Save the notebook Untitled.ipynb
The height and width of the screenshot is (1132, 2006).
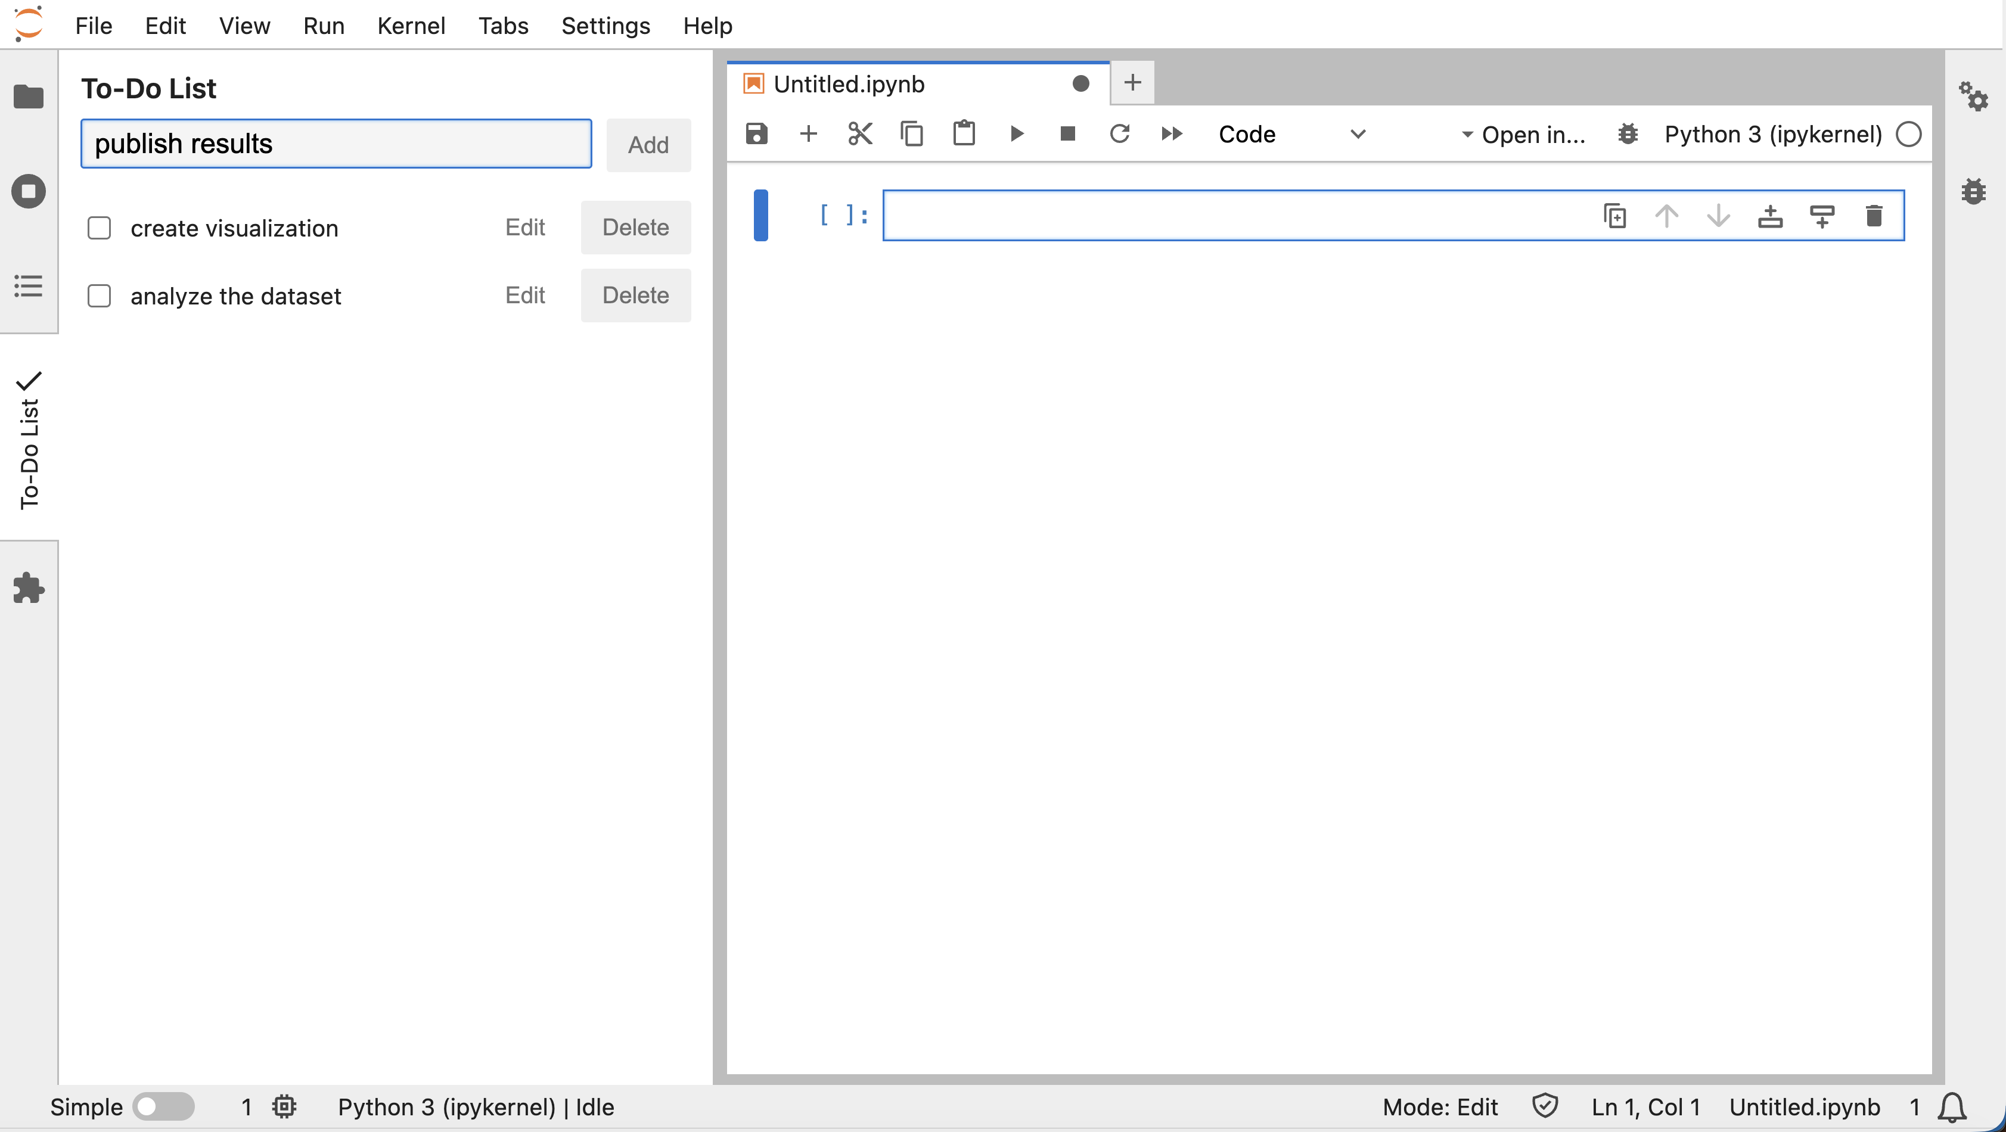pyautogui.click(x=755, y=134)
